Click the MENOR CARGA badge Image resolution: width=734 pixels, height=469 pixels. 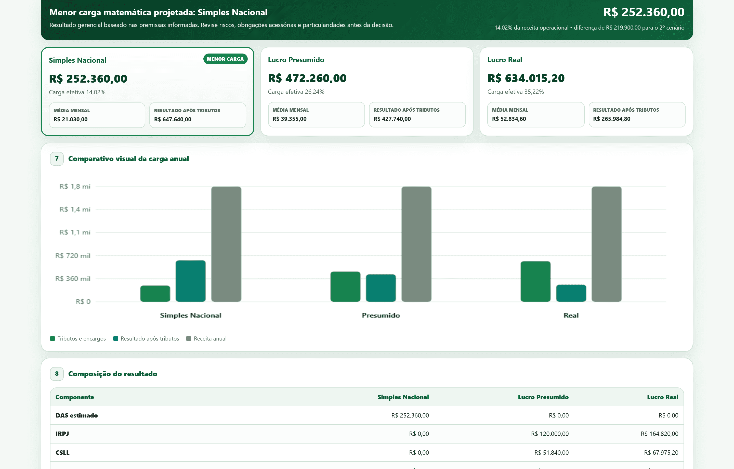225,59
